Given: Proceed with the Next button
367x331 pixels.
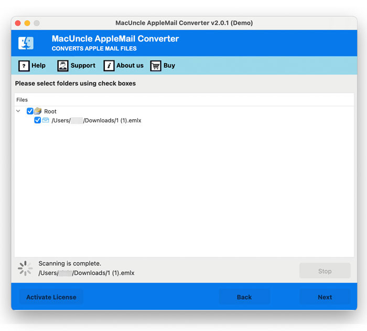Looking at the screenshot, I should [x=325, y=297].
